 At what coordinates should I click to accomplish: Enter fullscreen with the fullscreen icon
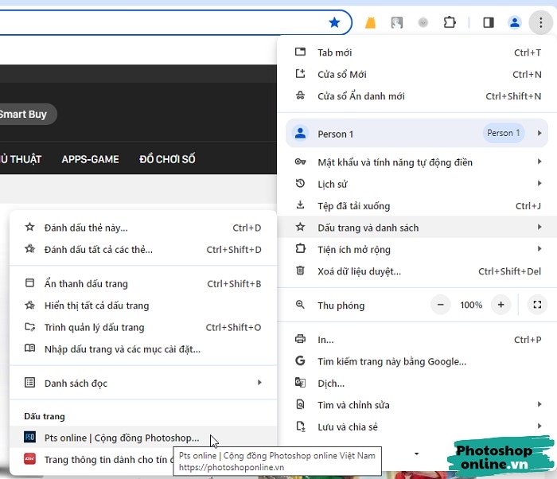pos(537,305)
